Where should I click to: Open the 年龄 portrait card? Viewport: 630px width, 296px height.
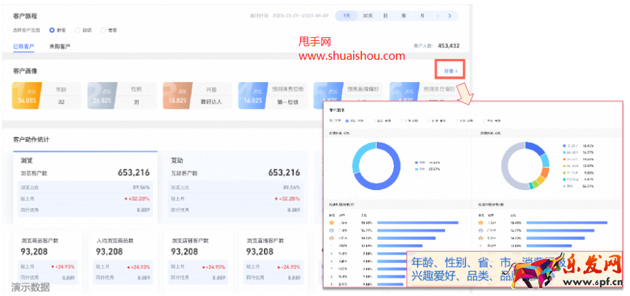47,96
